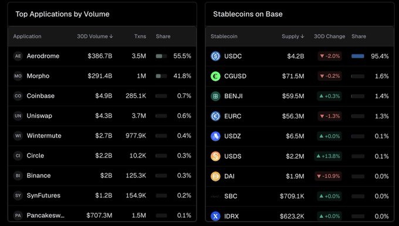Open the Wintermute application name
The image size is (399, 226).
tap(44, 136)
